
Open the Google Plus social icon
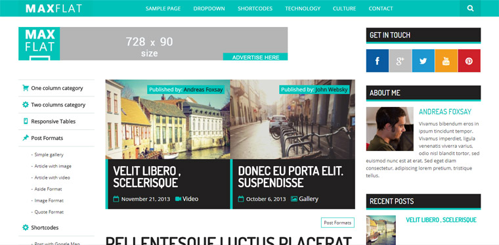point(401,61)
